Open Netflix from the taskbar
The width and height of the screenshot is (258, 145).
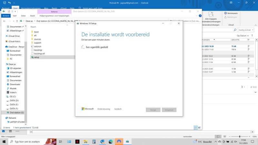[77, 141]
